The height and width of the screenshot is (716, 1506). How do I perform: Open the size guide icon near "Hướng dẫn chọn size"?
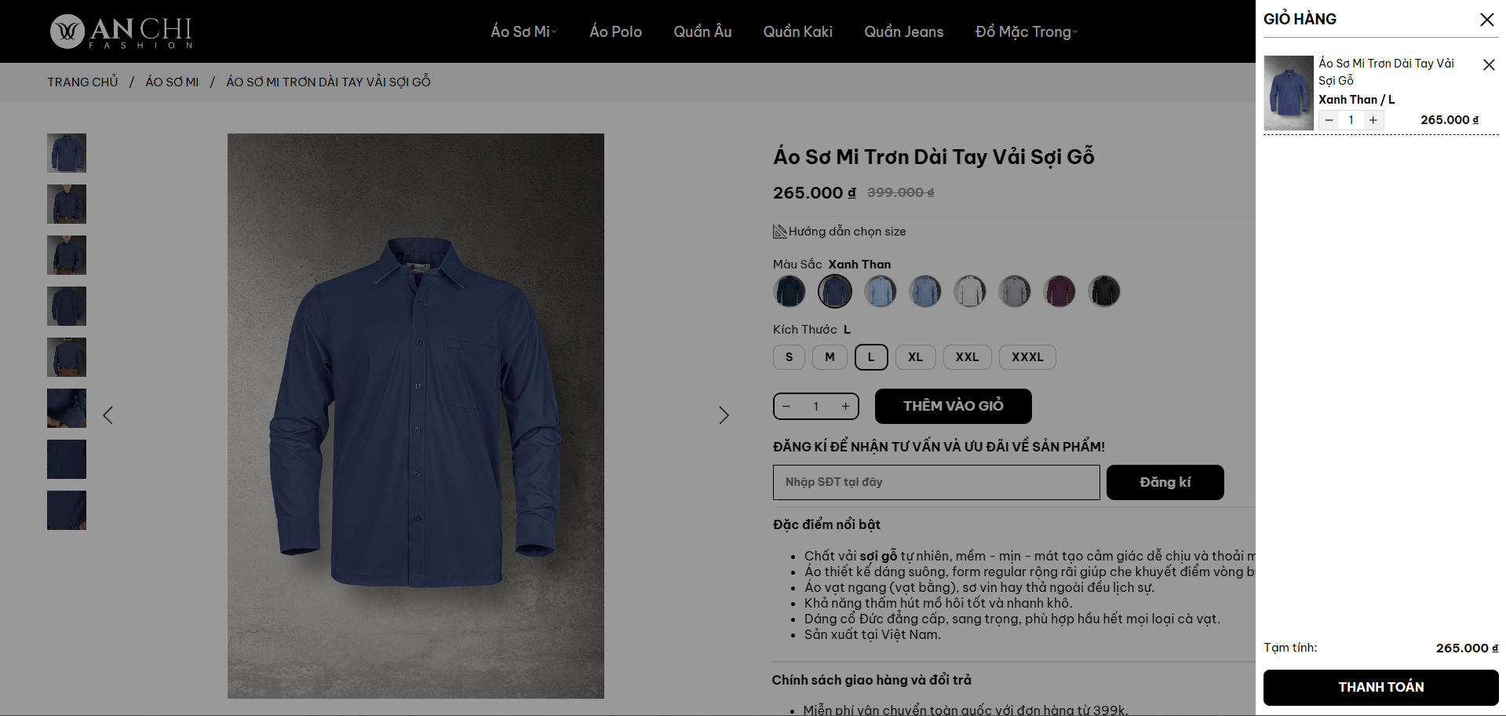pyautogui.click(x=779, y=231)
